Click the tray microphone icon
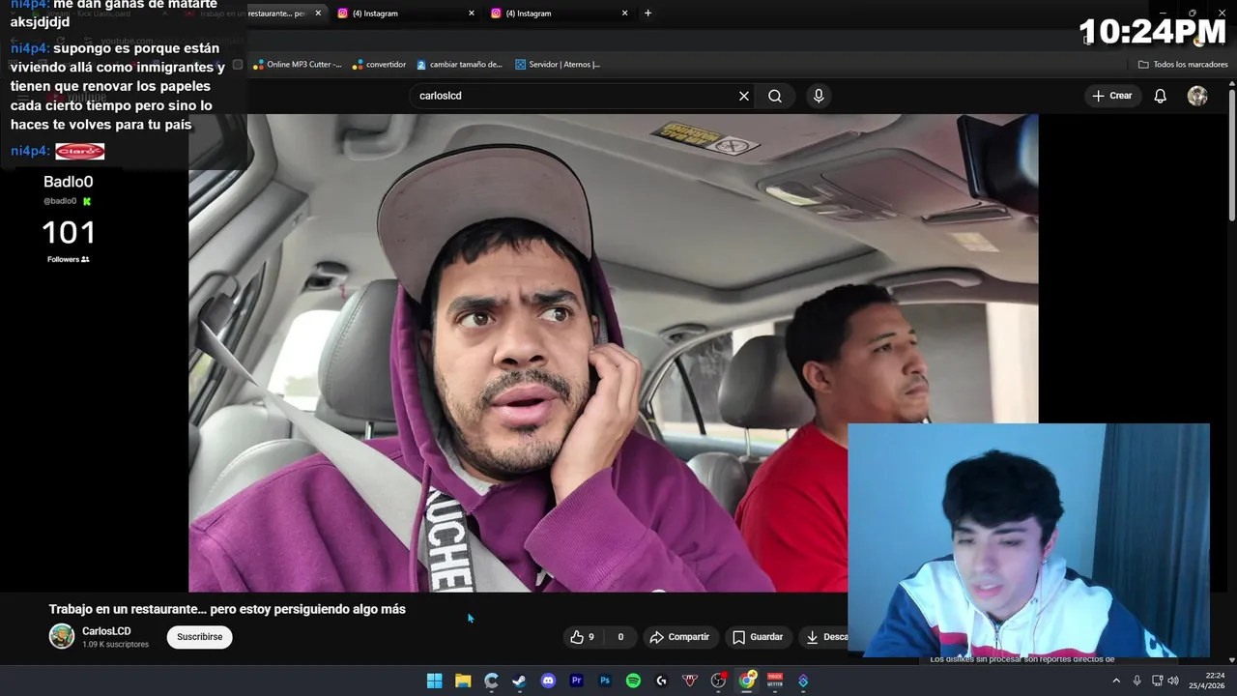The width and height of the screenshot is (1237, 696). [1136, 681]
